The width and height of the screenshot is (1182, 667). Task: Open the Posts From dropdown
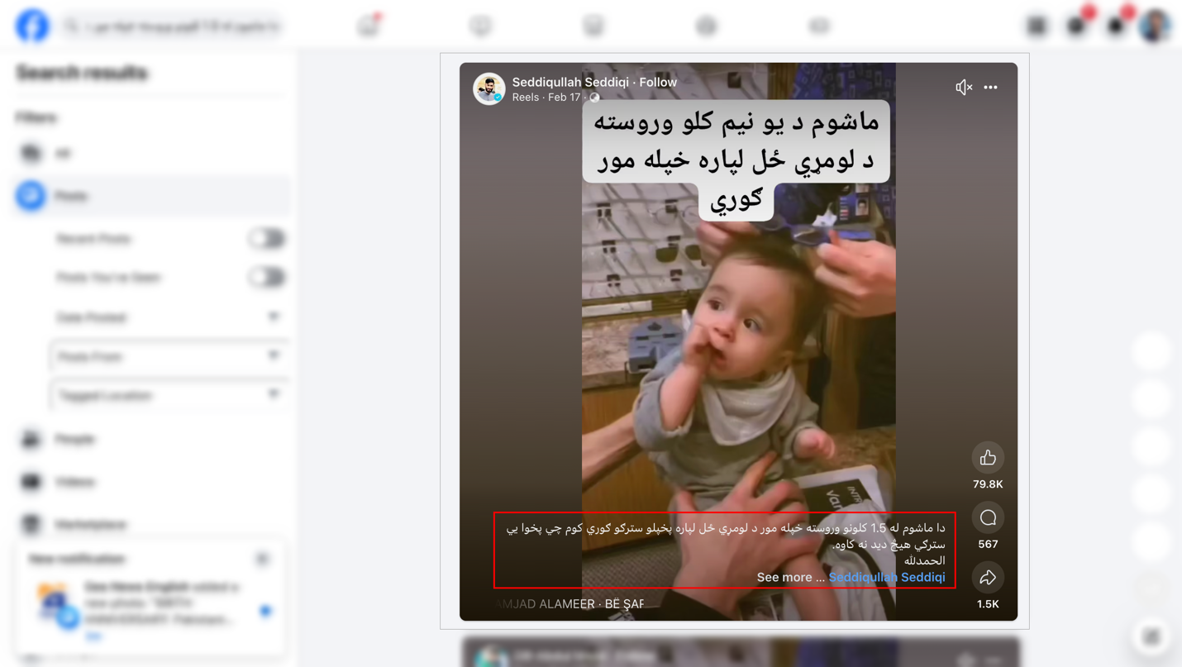pos(169,356)
